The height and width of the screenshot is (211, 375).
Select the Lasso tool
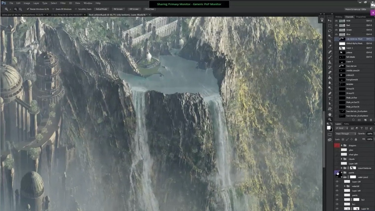330,31
